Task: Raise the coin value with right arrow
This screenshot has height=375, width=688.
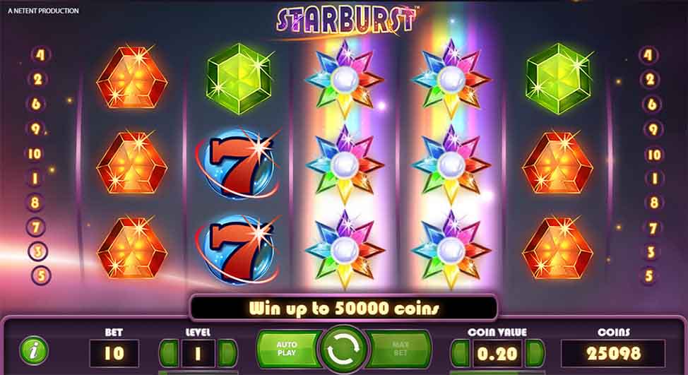Action: pyautogui.click(x=535, y=352)
